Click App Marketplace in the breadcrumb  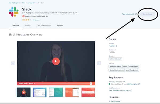coord(14,3)
